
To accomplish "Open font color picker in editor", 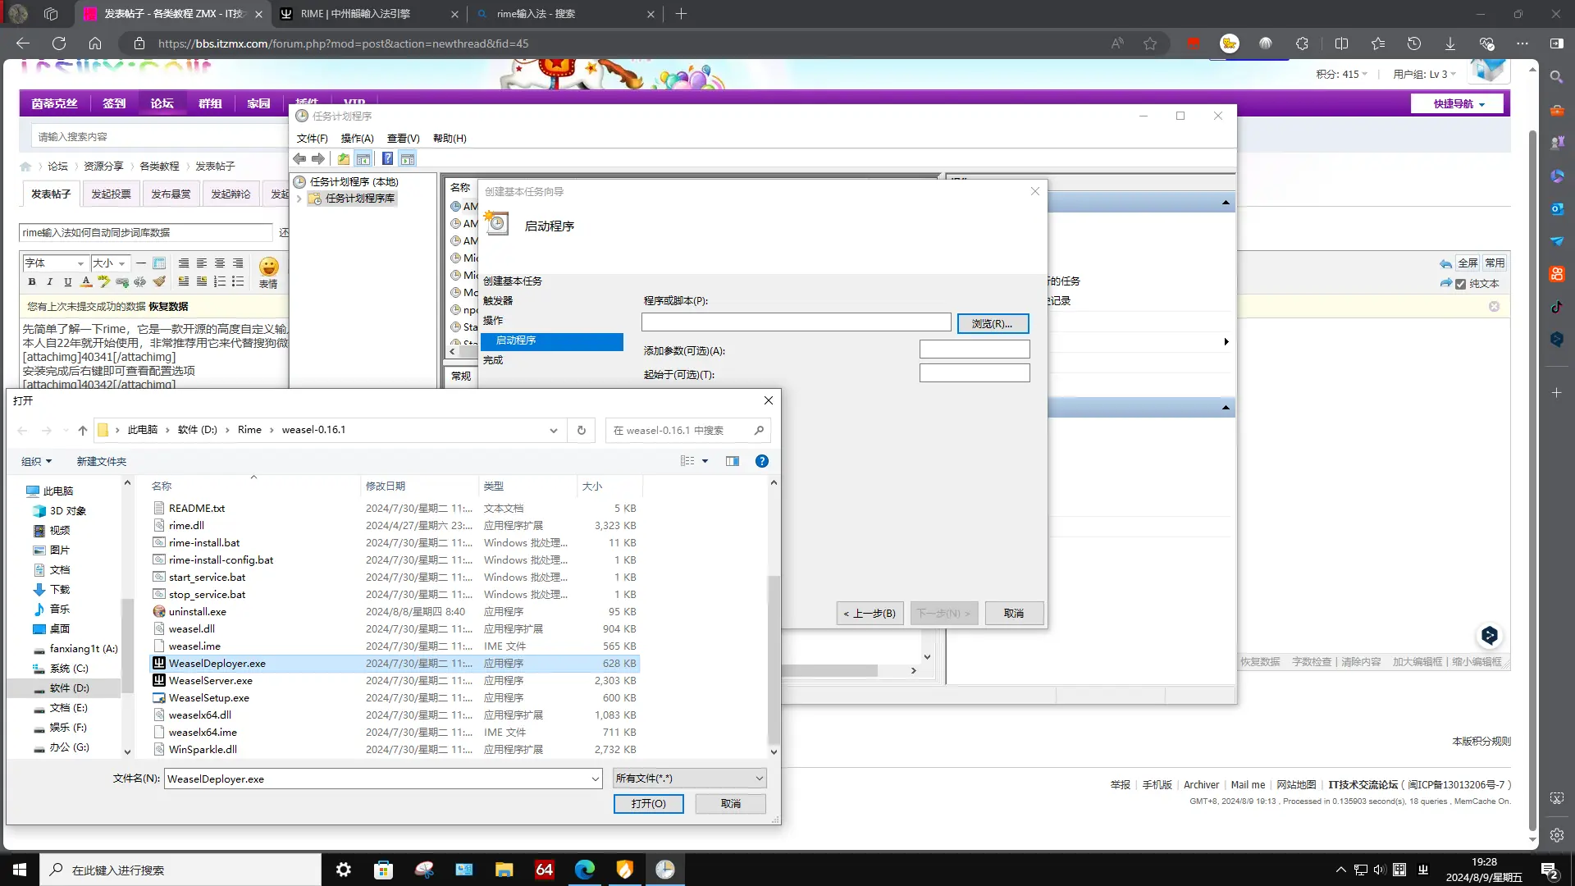I will (86, 281).
